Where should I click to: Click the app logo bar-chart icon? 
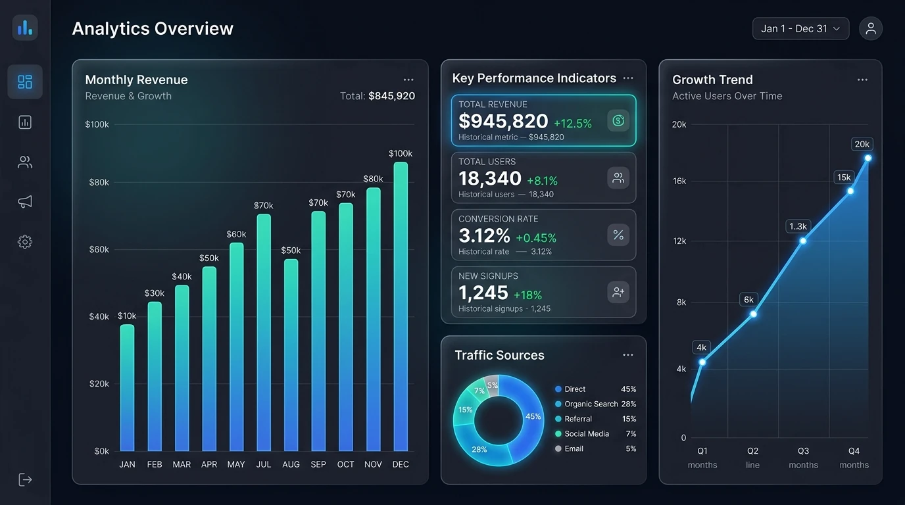click(25, 28)
